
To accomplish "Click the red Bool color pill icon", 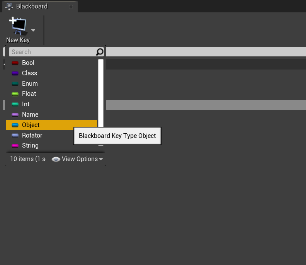I will pos(15,63).
